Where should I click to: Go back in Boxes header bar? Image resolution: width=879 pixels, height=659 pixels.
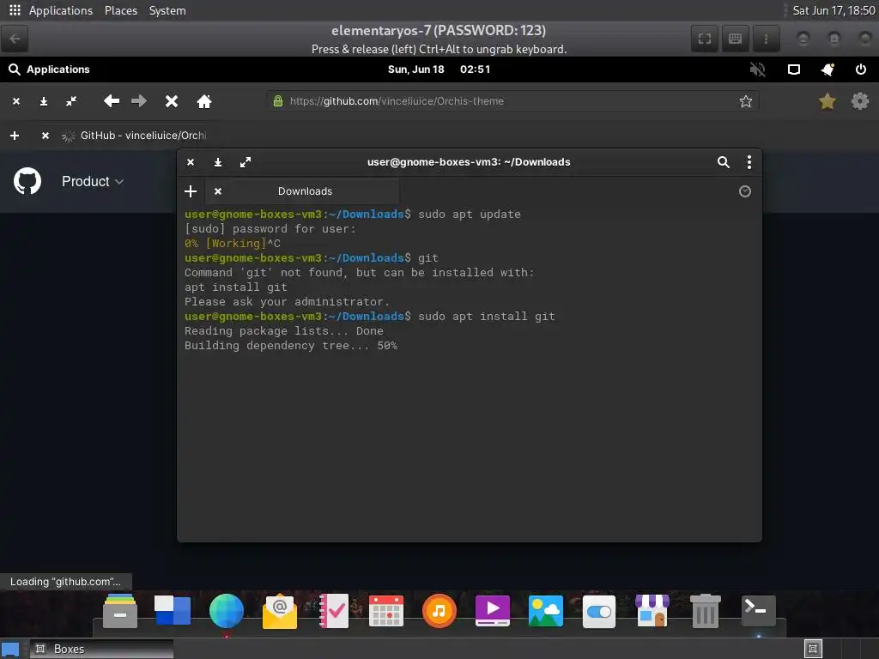pos(15,39)
